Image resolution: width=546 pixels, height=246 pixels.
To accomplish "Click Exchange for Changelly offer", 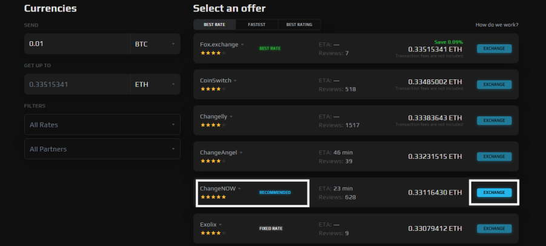I will tap(494, 121).
